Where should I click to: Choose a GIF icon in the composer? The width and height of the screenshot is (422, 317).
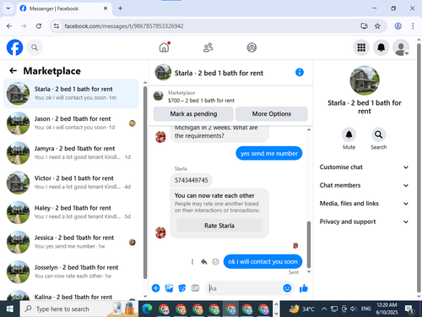(x=195, y=288)
